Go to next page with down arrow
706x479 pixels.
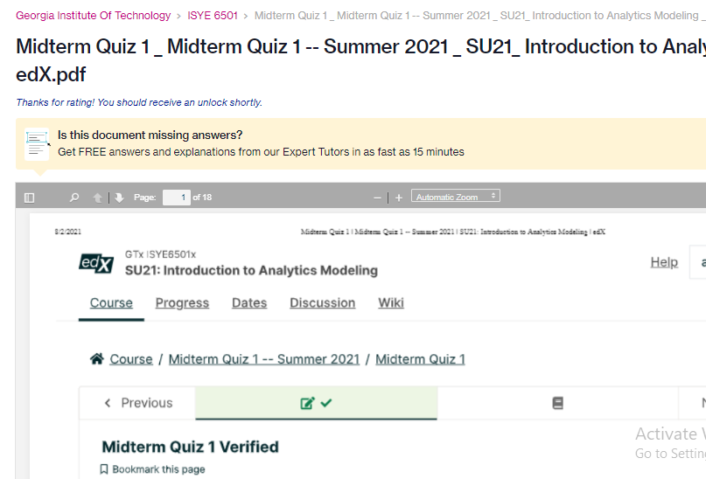tap(119, 198)
